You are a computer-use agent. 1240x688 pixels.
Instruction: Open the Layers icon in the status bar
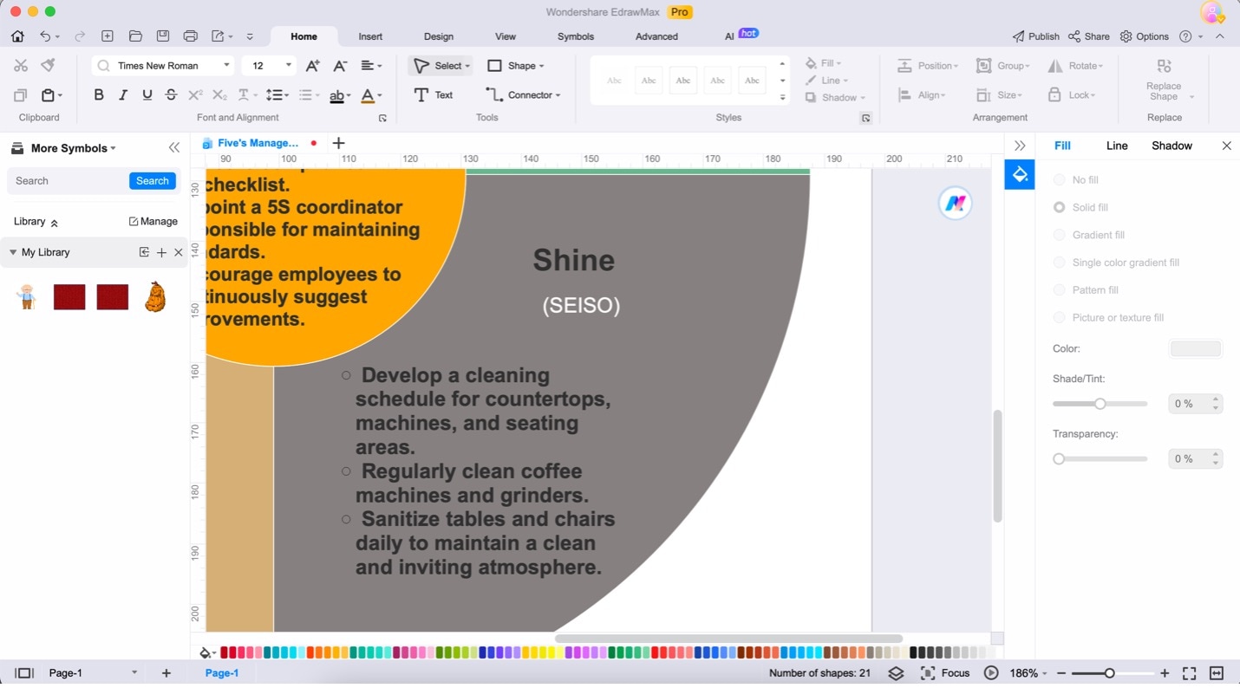[x=897, y=673]
